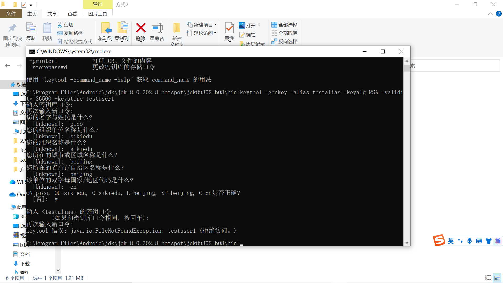Expand the Open (打开) dropdown arrow
Image resolution: width=503 pixels, height=283 pixels.
tap(258, 25)
